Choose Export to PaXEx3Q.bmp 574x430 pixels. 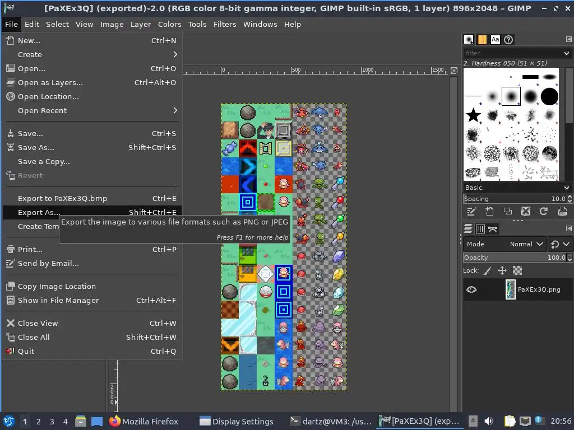coord(91,199)
